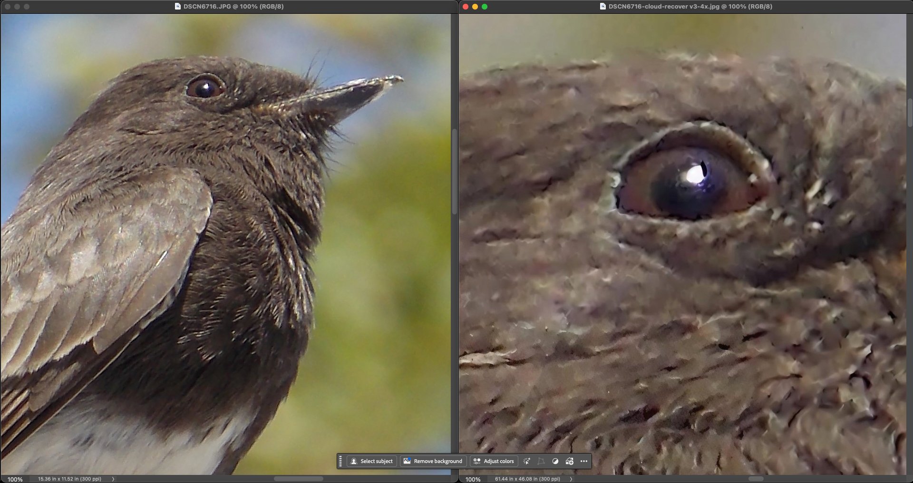Screen dimensions: 913x483
Task: Click document icon beside DSCN6716.JPG title
Action: coord(178,7)
